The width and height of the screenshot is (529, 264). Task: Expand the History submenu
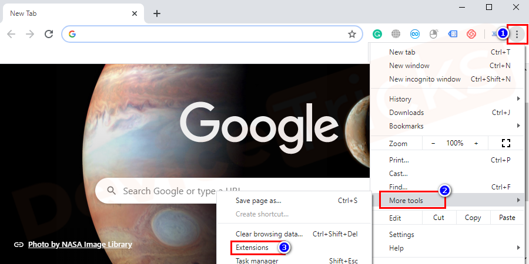point(447,99)
